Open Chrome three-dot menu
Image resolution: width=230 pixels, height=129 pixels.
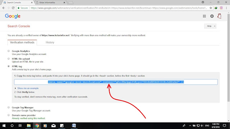pyautogui.click(x=227, y=8)
